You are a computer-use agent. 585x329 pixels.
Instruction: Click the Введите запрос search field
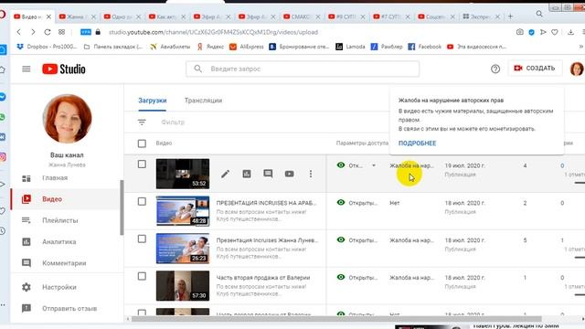click(303, 69)
